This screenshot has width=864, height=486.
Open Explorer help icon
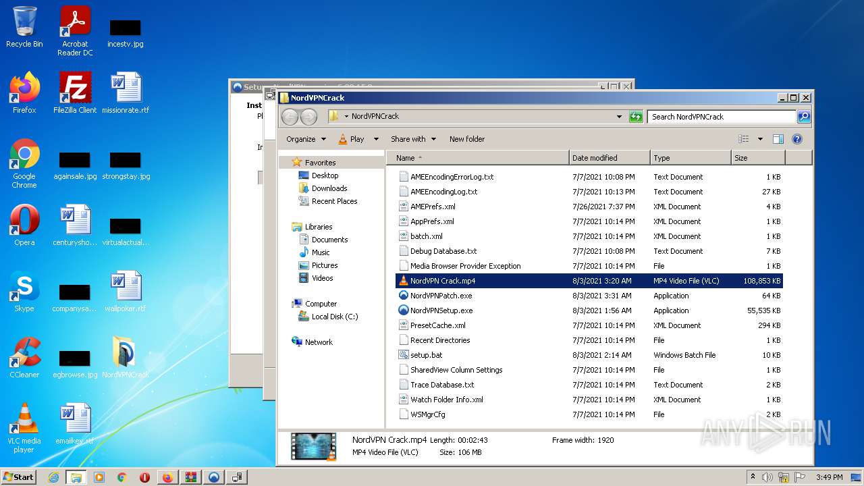click(796, 139)
